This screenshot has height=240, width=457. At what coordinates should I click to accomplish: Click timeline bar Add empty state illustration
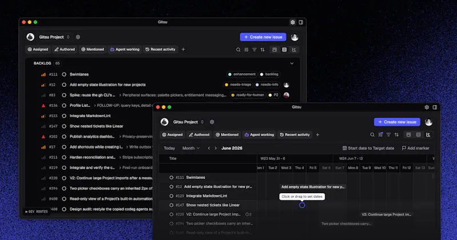312,187
